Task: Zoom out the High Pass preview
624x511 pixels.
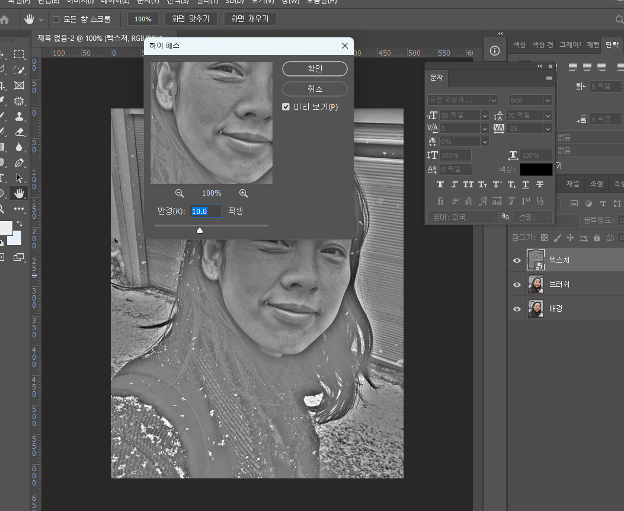Action: point(180,193)
